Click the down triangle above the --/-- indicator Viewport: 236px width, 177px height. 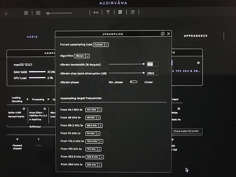click(39, 139)
